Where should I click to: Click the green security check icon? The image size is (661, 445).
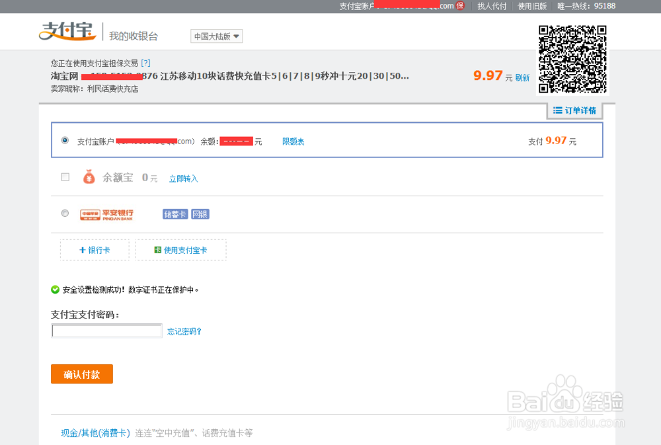(x=56, y=289)
